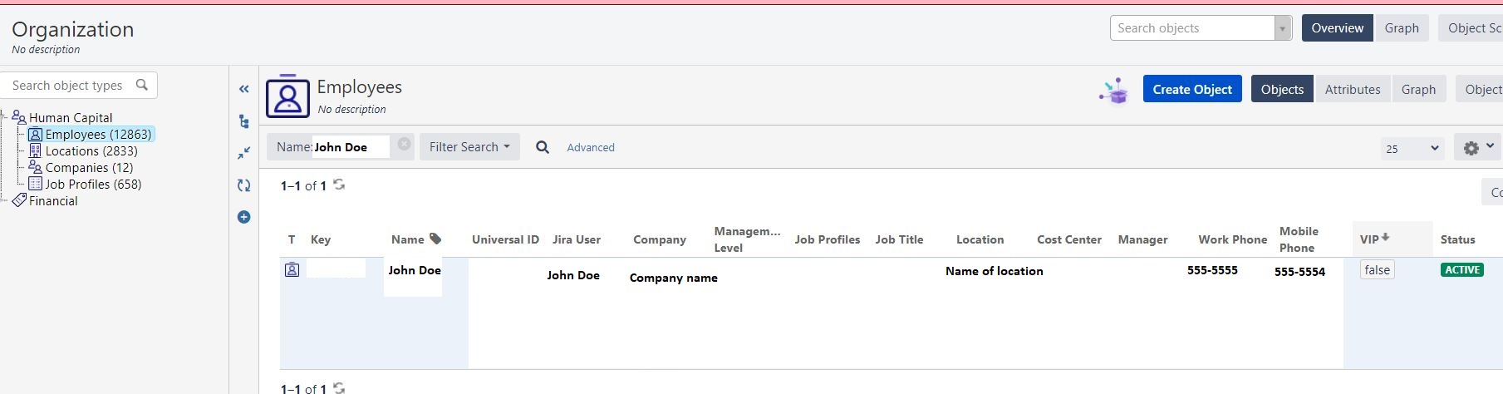The height and width of the screenshot is (394, 1503).
Task: Click John Doe in Name column
Action: 415,270
